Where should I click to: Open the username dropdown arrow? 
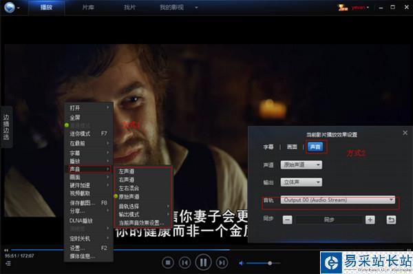click(368, 8)
